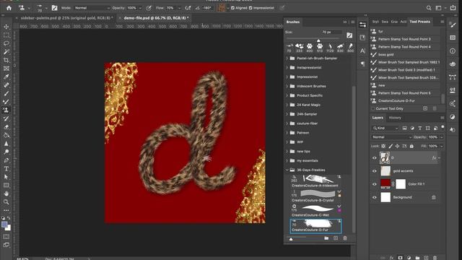This screenshot has width=462, height=260.
Task: Hide the D layer
Action: 375,158
